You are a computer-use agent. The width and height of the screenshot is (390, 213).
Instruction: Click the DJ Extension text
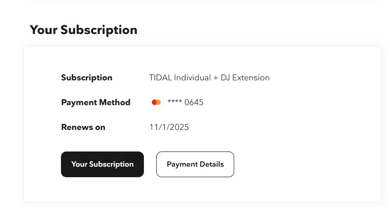tap(245, 78)
